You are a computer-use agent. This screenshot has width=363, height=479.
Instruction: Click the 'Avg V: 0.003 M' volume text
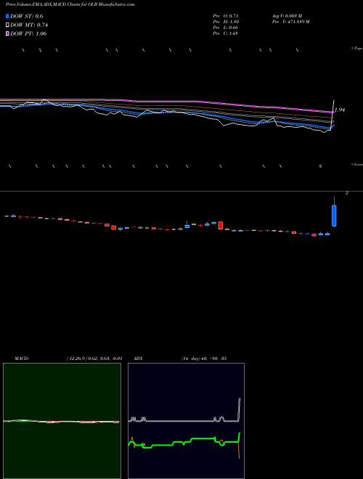[287, 15]
